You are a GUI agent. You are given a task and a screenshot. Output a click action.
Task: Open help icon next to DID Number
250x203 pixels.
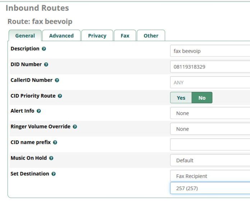pyautogui.click(x=46, y=65)
